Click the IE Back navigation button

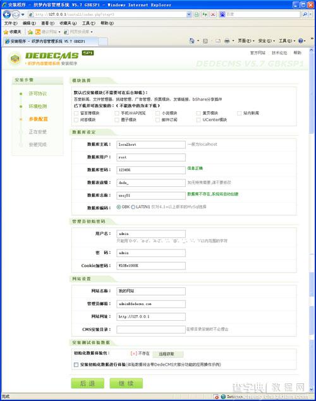point(7,15)
